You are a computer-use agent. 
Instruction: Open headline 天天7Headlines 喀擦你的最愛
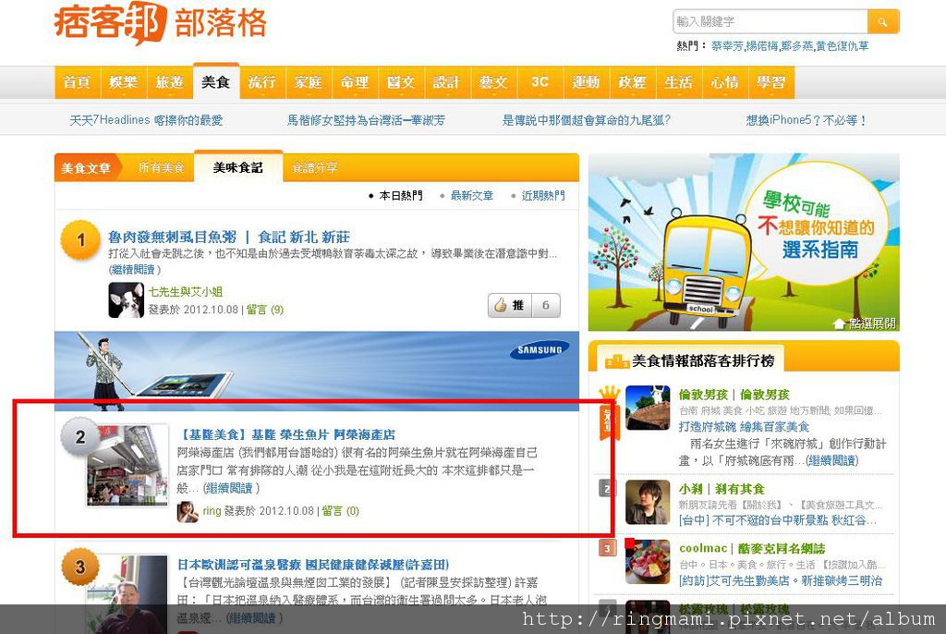tap(146, 120)
